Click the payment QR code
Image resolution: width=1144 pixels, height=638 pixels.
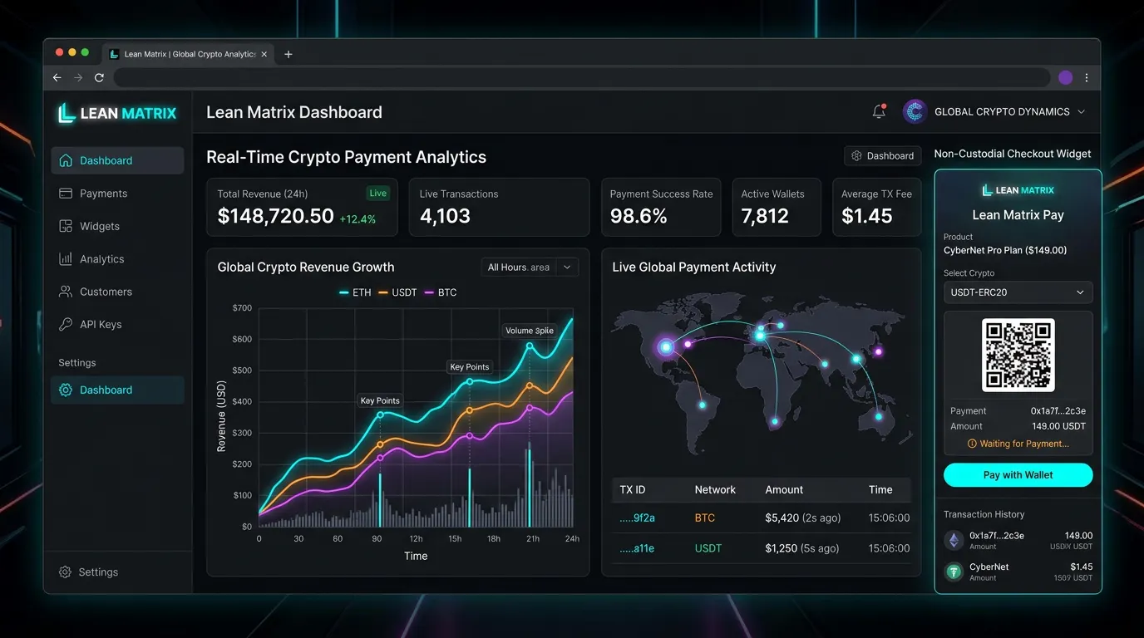click(1018, 355)
